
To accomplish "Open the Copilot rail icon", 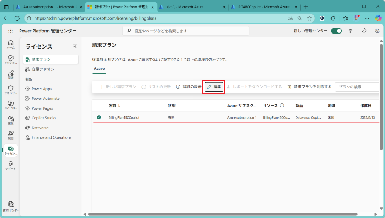I will coord(11,105).
